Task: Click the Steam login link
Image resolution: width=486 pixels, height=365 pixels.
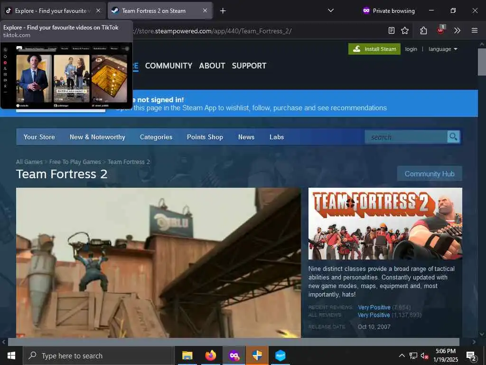Action: [411, 49]
